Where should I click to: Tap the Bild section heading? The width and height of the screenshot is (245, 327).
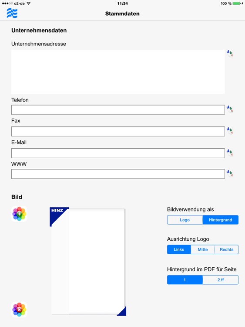pyautogui.click(x=17, y=197)
